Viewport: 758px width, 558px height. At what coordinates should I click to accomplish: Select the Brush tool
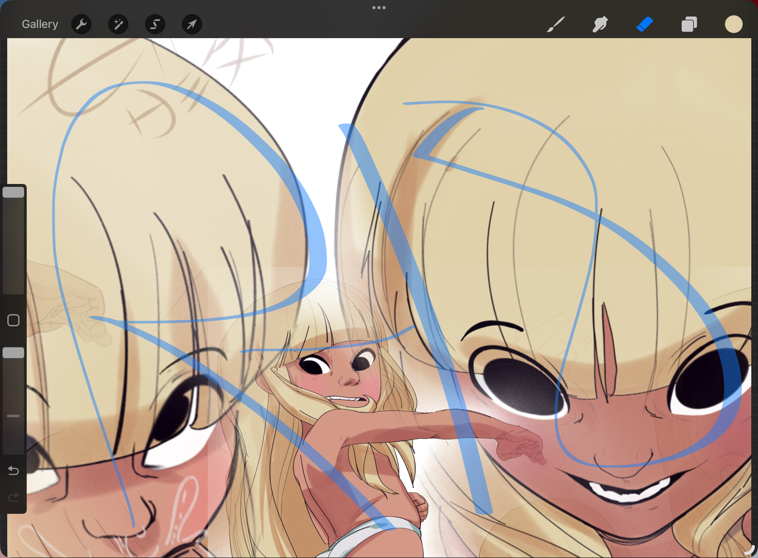click(555, 24)
